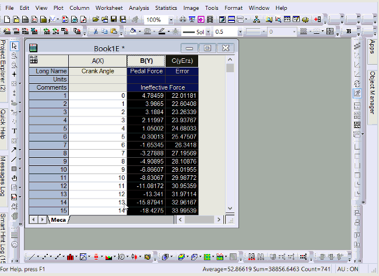
Task: Switch to the Meca sheet tab
Action: [58, 220]
